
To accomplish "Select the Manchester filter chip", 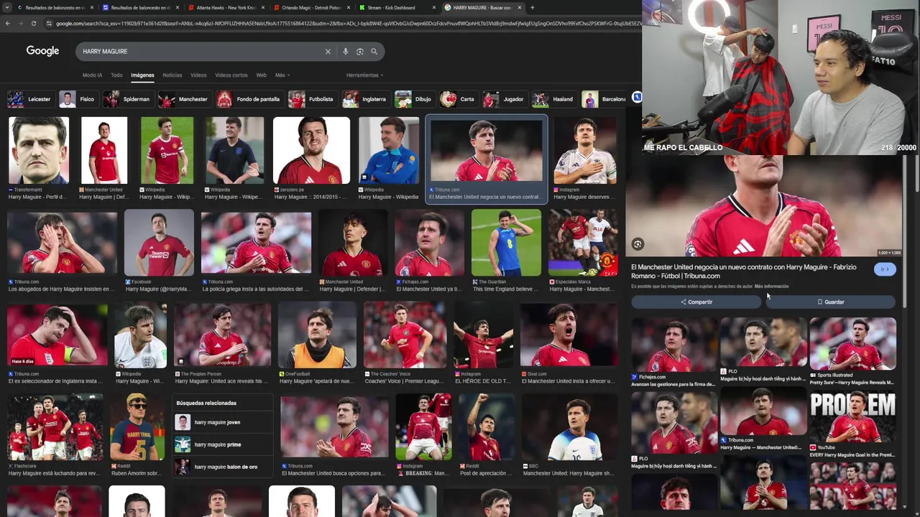I will click(184, 99).
